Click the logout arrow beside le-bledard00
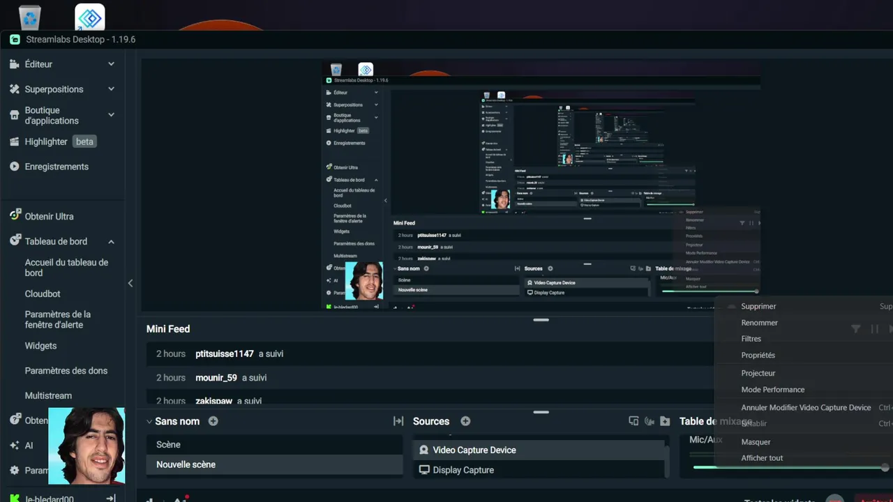Viewport: 893px width, 502px height. [x=110, y=498]
